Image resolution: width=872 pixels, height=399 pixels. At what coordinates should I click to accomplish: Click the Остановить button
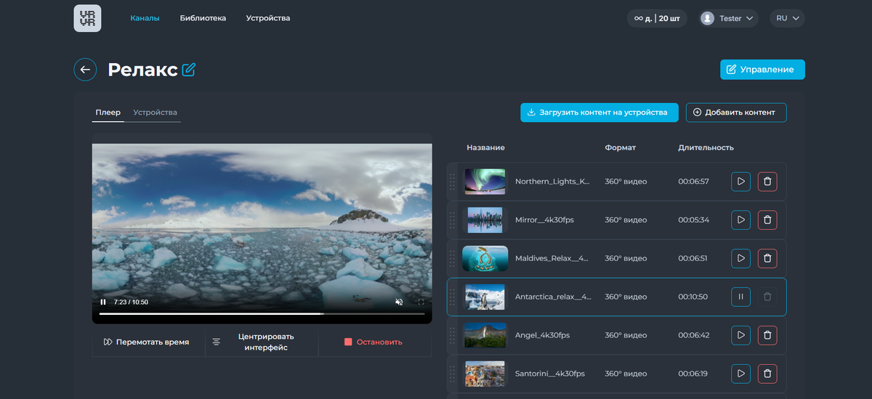(x=375, y=342)
